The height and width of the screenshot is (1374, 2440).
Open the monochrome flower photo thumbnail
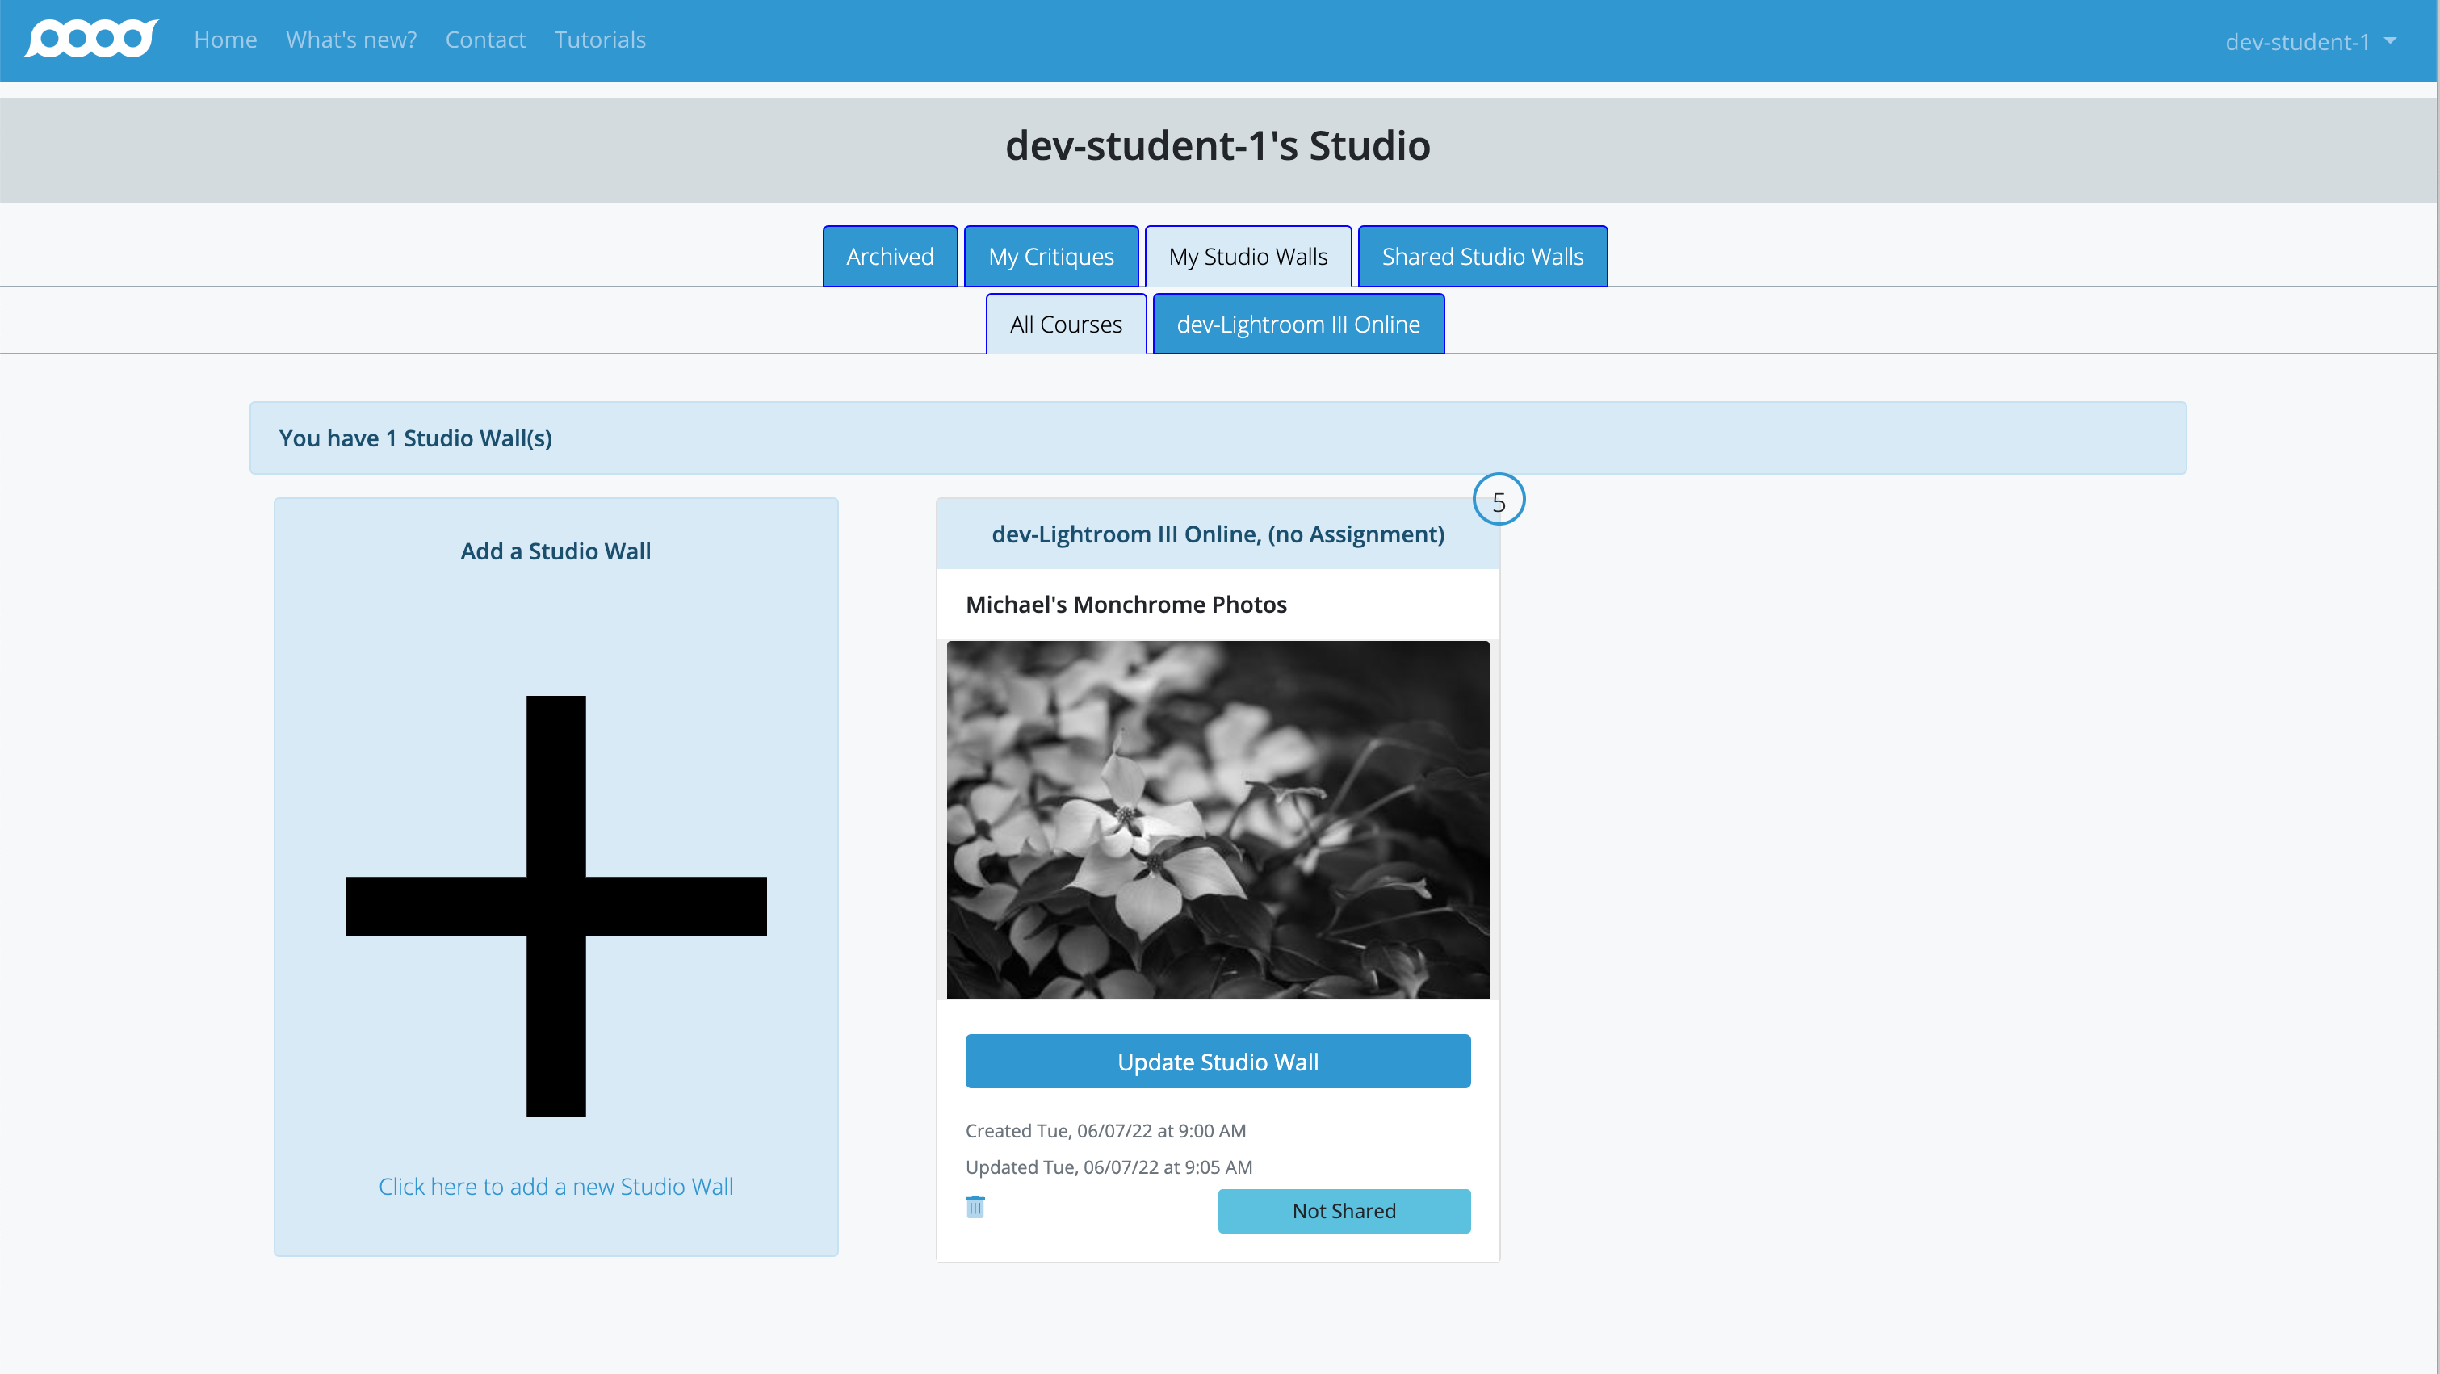pos(1217,819)
